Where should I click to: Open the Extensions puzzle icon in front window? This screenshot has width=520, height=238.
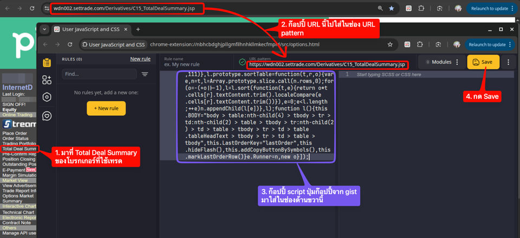(420, 44)
